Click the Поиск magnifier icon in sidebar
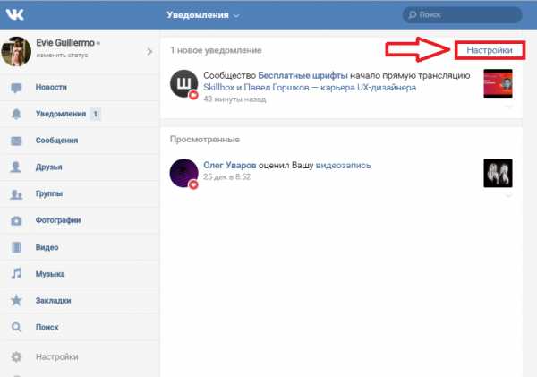Screen dimensions: 537x377 click(16, 328)
